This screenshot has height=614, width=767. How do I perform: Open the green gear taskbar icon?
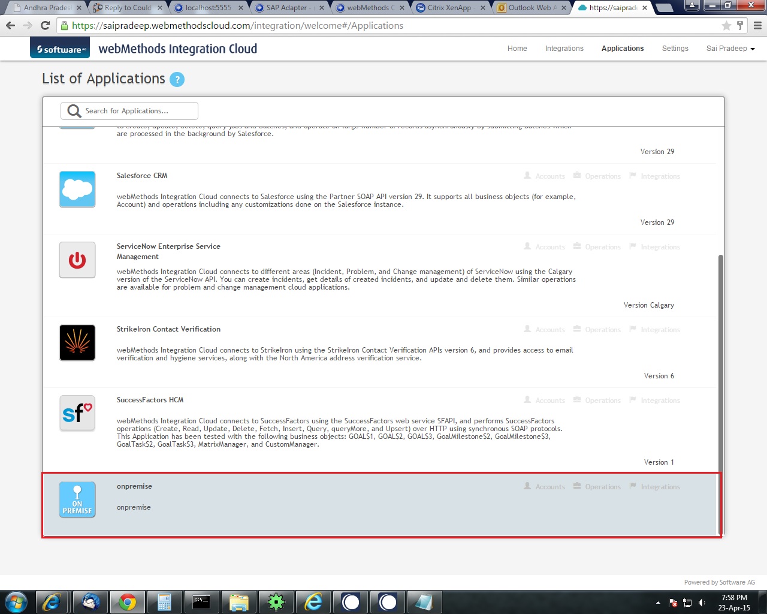(276, 602)
